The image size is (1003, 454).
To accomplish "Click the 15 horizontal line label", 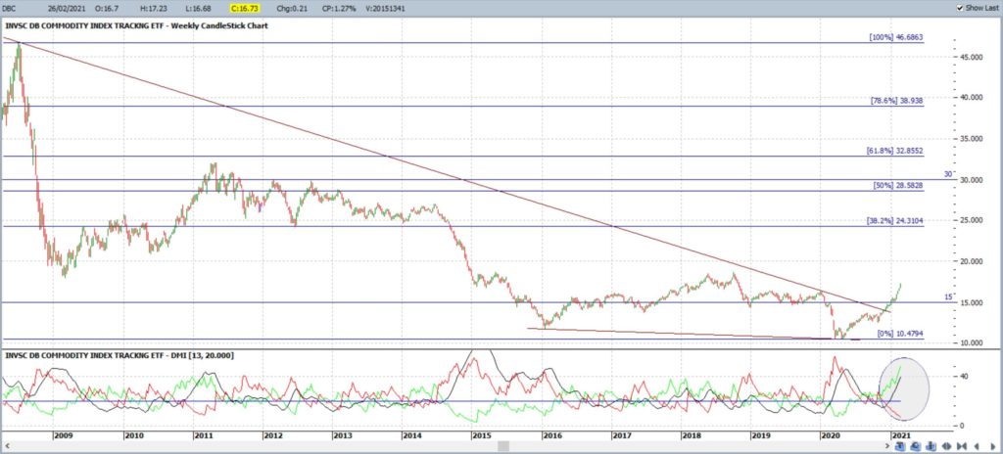I will (x=948, y=296).
